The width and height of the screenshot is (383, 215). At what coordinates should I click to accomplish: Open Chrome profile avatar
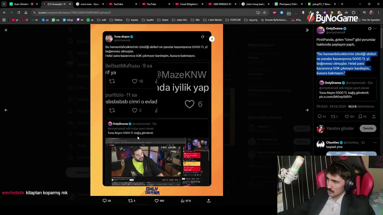(371, 13)
